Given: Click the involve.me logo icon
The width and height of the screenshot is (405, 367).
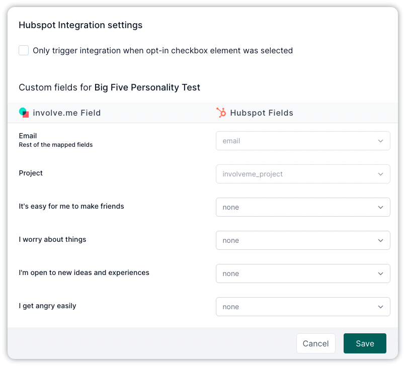Looking at the screenshot, I should coord(24,113).
